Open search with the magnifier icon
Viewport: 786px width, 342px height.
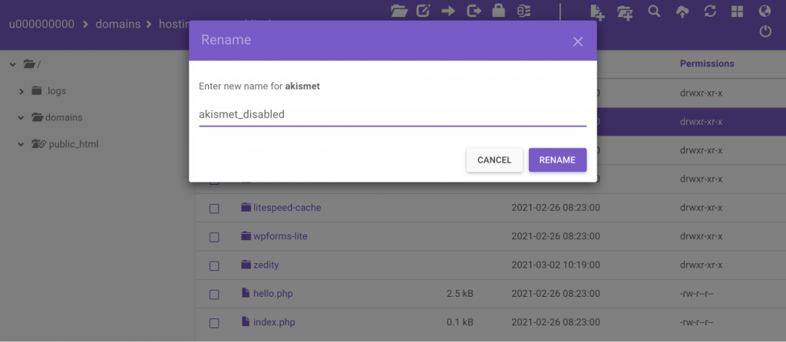654,11
